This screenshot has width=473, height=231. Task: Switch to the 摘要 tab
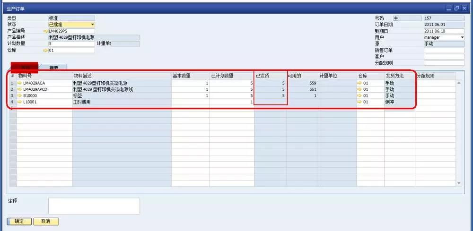tap(54, 68)
